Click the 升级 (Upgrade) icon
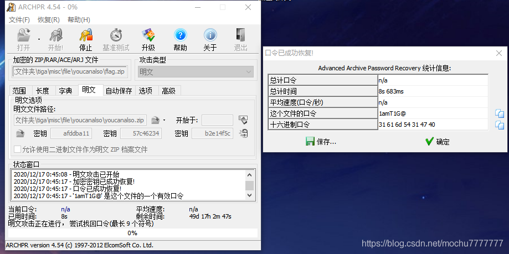509x254 pixels. (x=148, y=35)
